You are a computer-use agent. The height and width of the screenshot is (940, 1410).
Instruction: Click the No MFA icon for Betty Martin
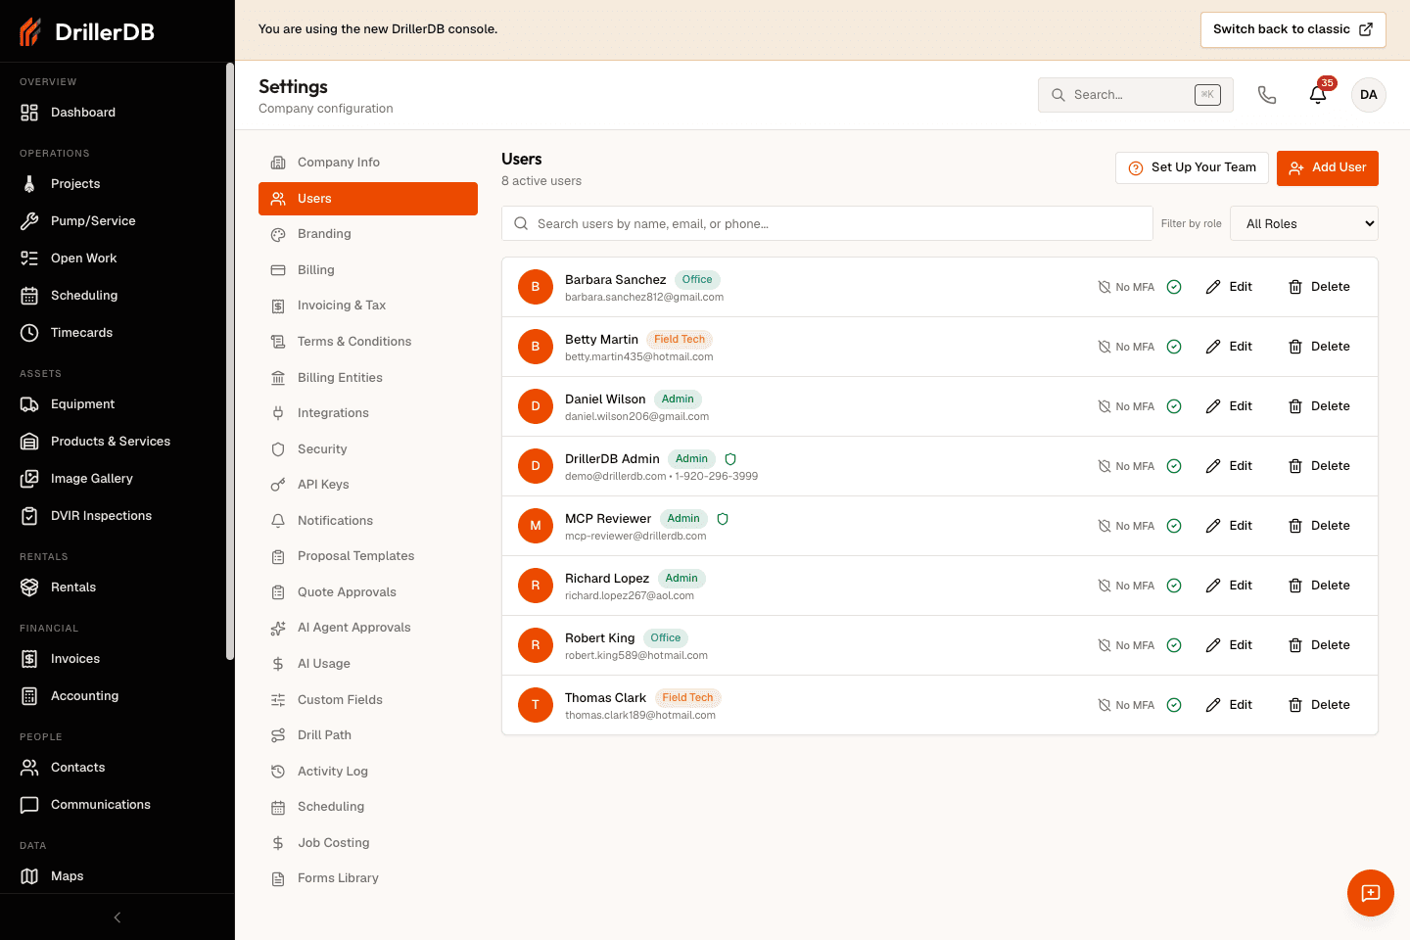coord(1104,347)
